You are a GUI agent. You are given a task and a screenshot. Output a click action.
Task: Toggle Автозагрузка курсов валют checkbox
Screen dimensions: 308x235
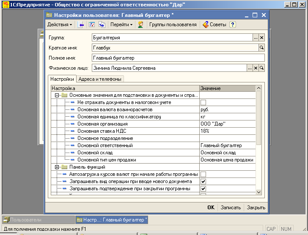(203, 174)
